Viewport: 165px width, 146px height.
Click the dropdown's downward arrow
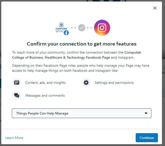[146, 113]
